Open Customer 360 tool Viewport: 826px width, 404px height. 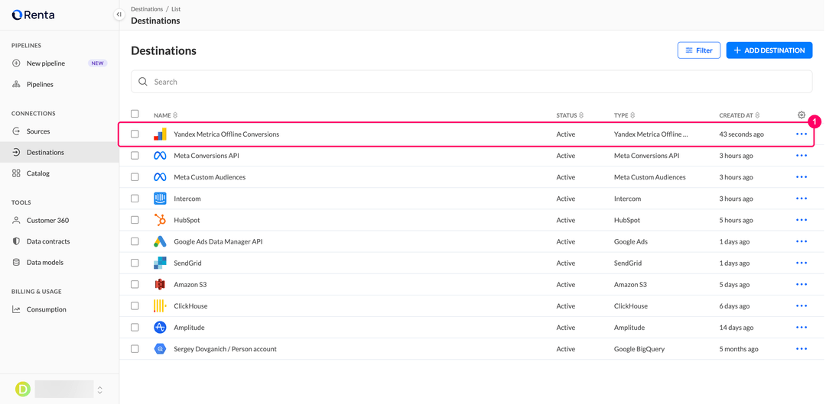[x=59, y=221]
